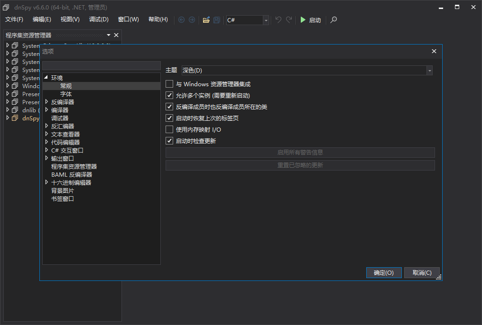Open the C# language dropdown
Screen dimensions: 482x325
[266, 20]
